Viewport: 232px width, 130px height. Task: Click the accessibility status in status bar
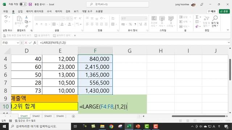tap(25, 121)
